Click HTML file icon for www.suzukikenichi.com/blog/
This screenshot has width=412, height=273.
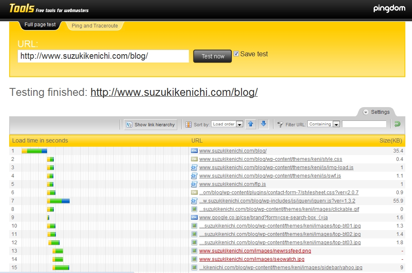tap(194, 151)
